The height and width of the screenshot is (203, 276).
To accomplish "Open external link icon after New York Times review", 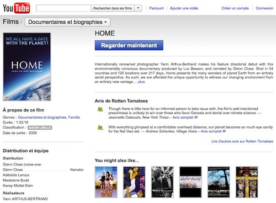I will click(196, 117).
